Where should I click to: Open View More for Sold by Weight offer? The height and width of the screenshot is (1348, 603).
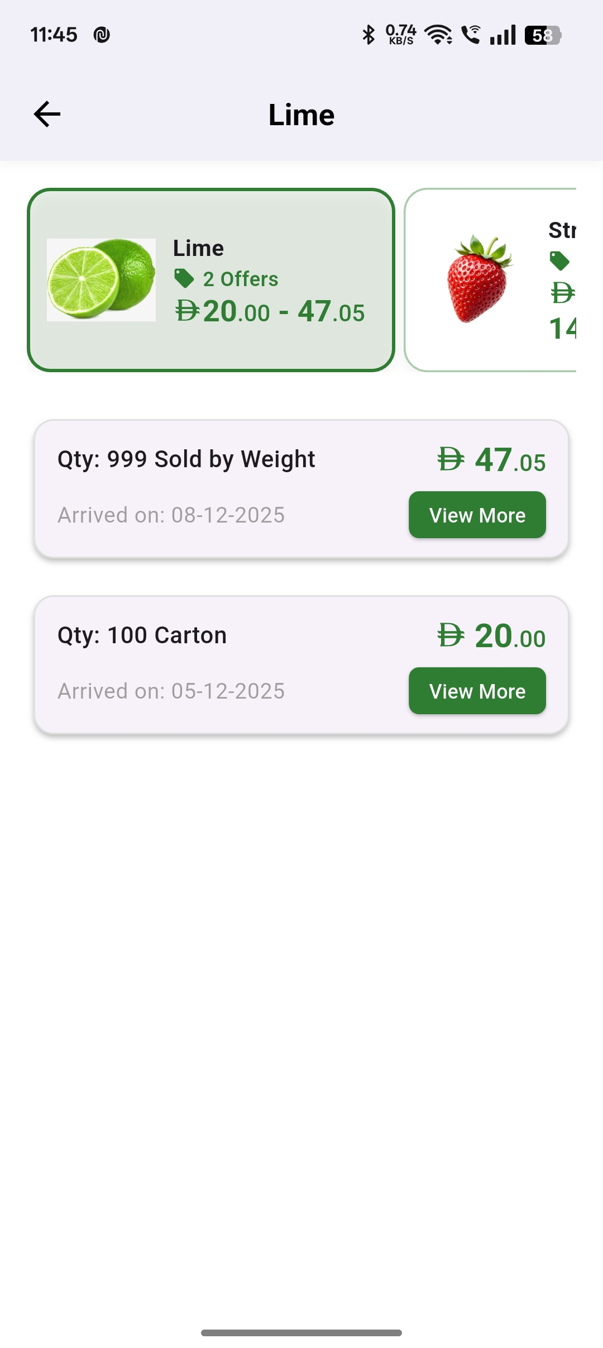point(477,515)
